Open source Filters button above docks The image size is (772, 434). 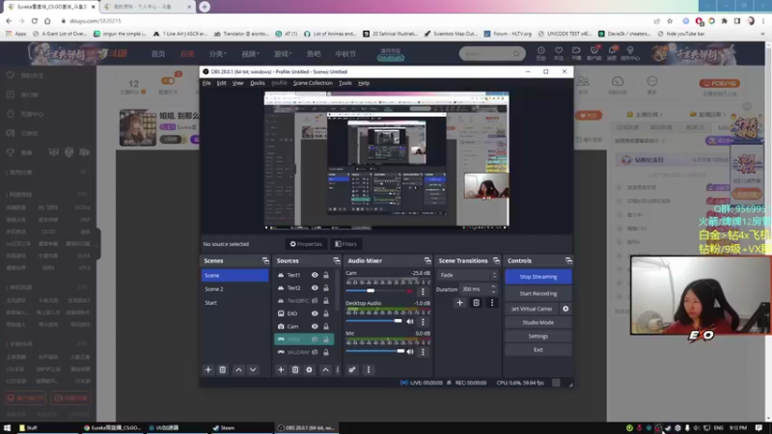click(x=345, y=244)
